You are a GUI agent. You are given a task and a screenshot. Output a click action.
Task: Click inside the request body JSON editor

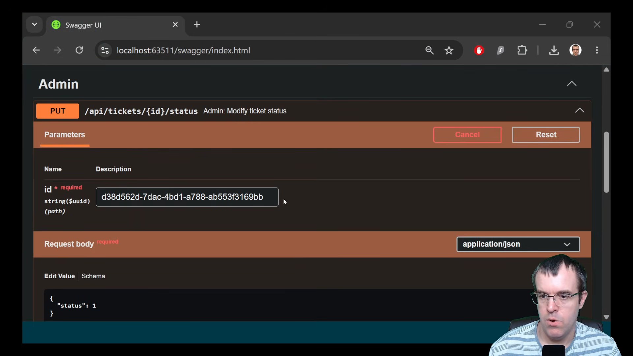pos(287,306)
